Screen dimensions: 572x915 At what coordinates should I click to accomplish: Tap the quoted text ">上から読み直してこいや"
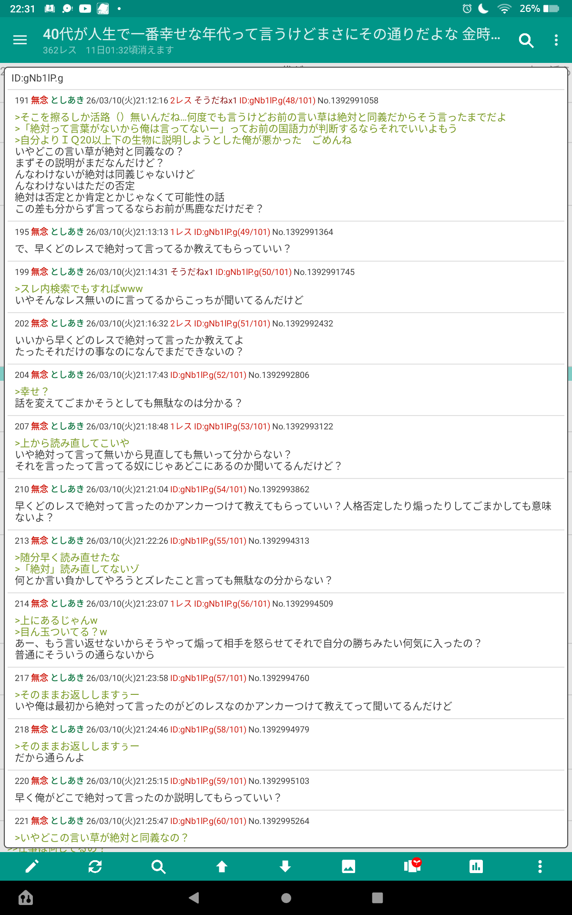pos(72,443)
